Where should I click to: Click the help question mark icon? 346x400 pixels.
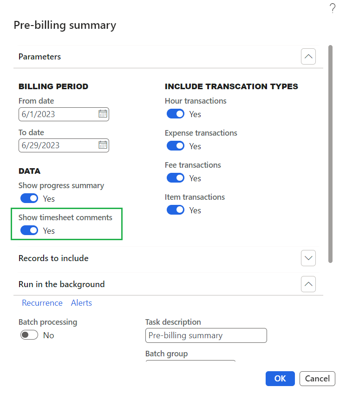pyautogui.click(x=333, y=8)
